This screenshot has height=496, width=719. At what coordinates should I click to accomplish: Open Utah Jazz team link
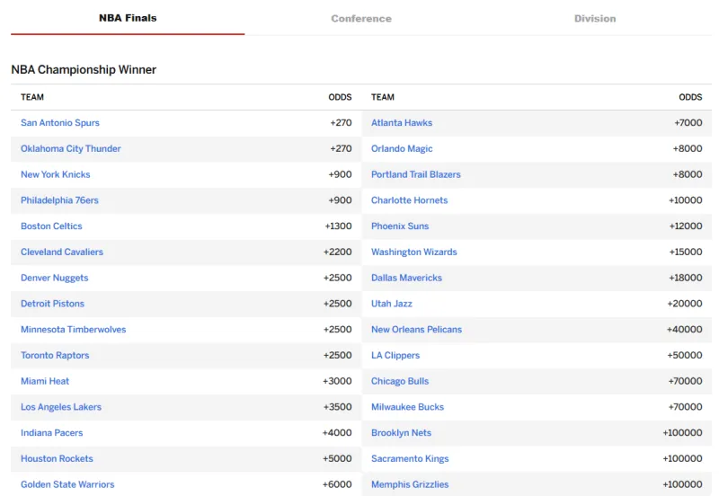[x=392, y=304]
